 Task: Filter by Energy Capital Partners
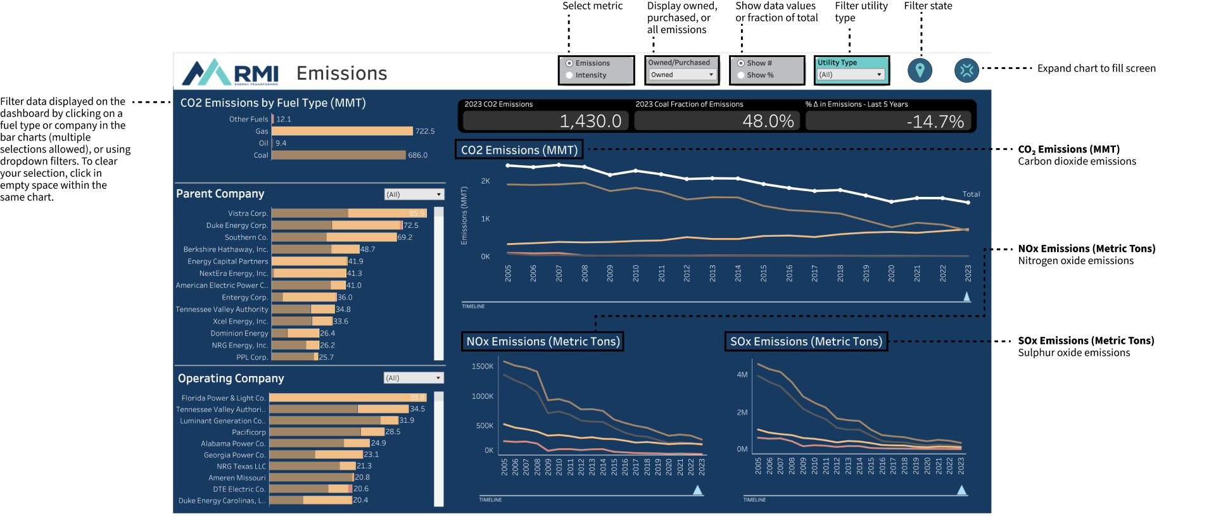(x=310, y=261)
